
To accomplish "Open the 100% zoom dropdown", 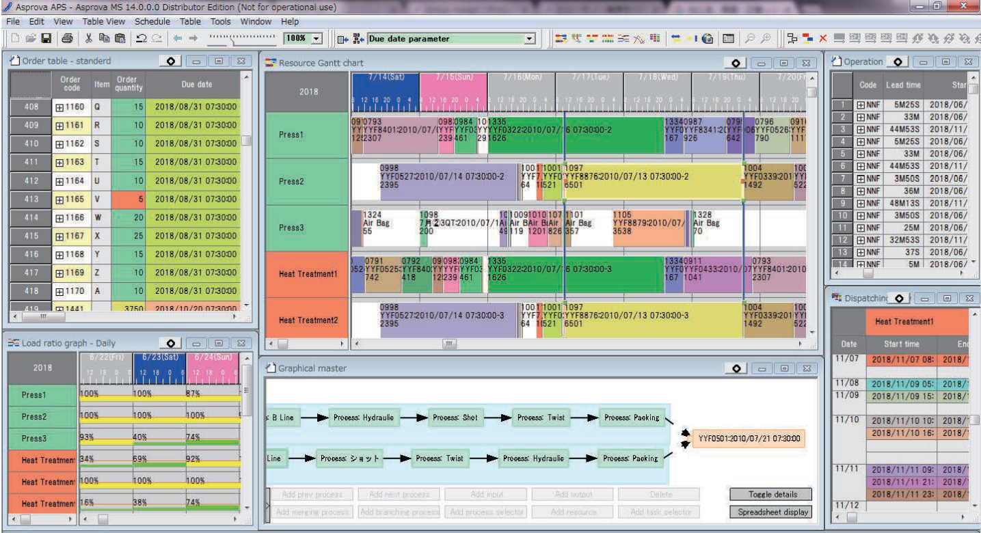I will tap(316, 39).
